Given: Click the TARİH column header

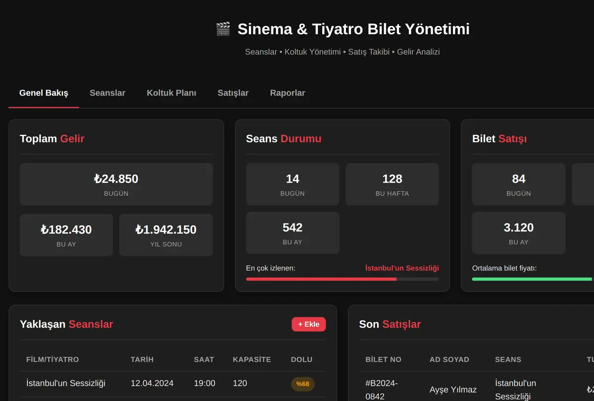Looking at the screenshot, I should (142, 359).
